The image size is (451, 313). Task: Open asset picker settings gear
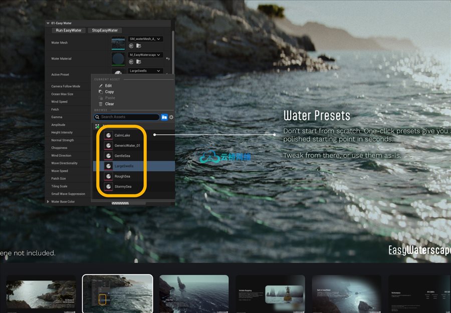[171, 117]
